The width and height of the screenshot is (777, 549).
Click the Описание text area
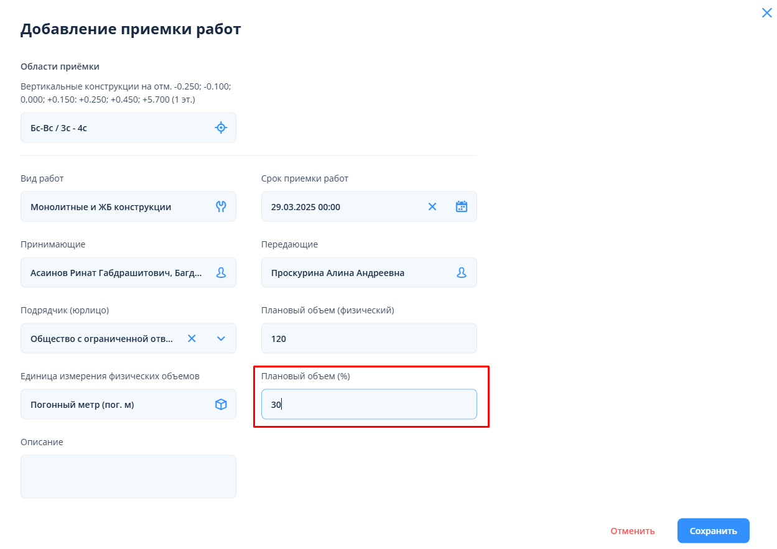[x=128, y=476]
